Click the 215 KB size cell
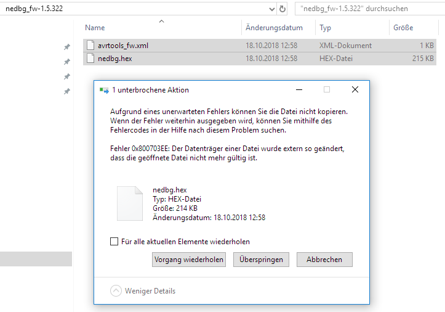This screenshot has height=312, width=445. pos(423,59)
